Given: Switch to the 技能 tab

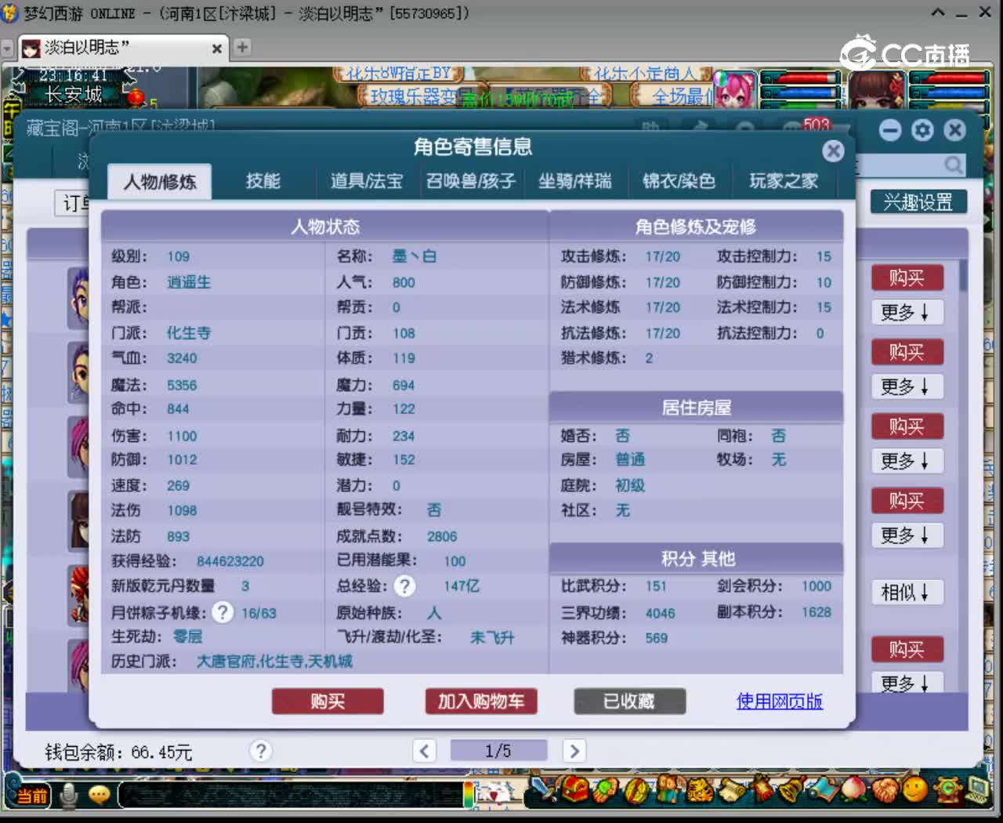Looking at the screenshot, I should click(x=263, y=181).
